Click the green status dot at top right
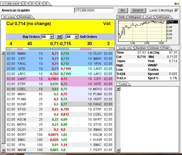182x155 pixels. click(x=178, y=4)
